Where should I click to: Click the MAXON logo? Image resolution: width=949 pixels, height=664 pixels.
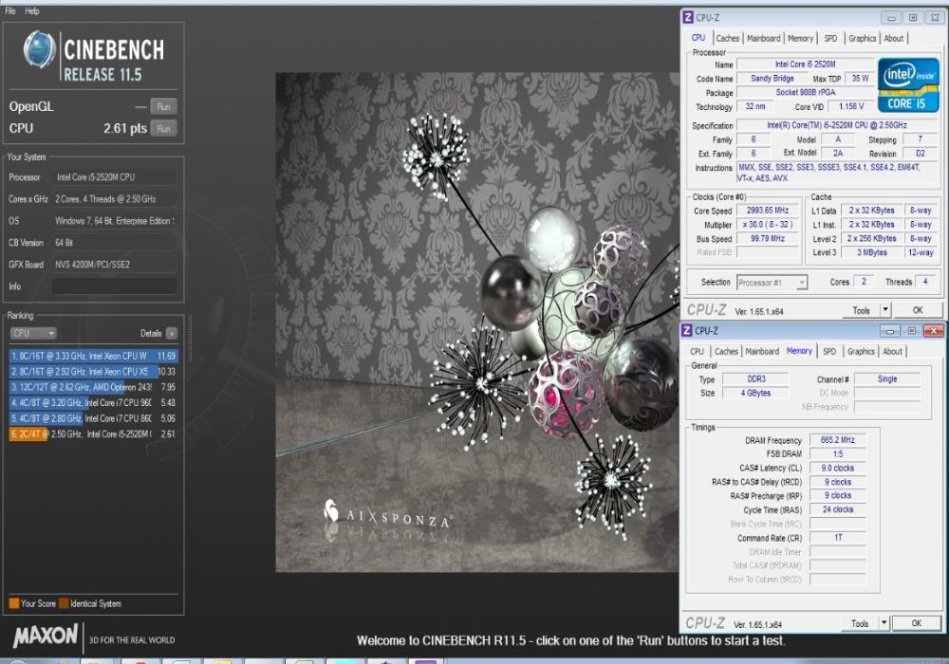coord(46,636)
